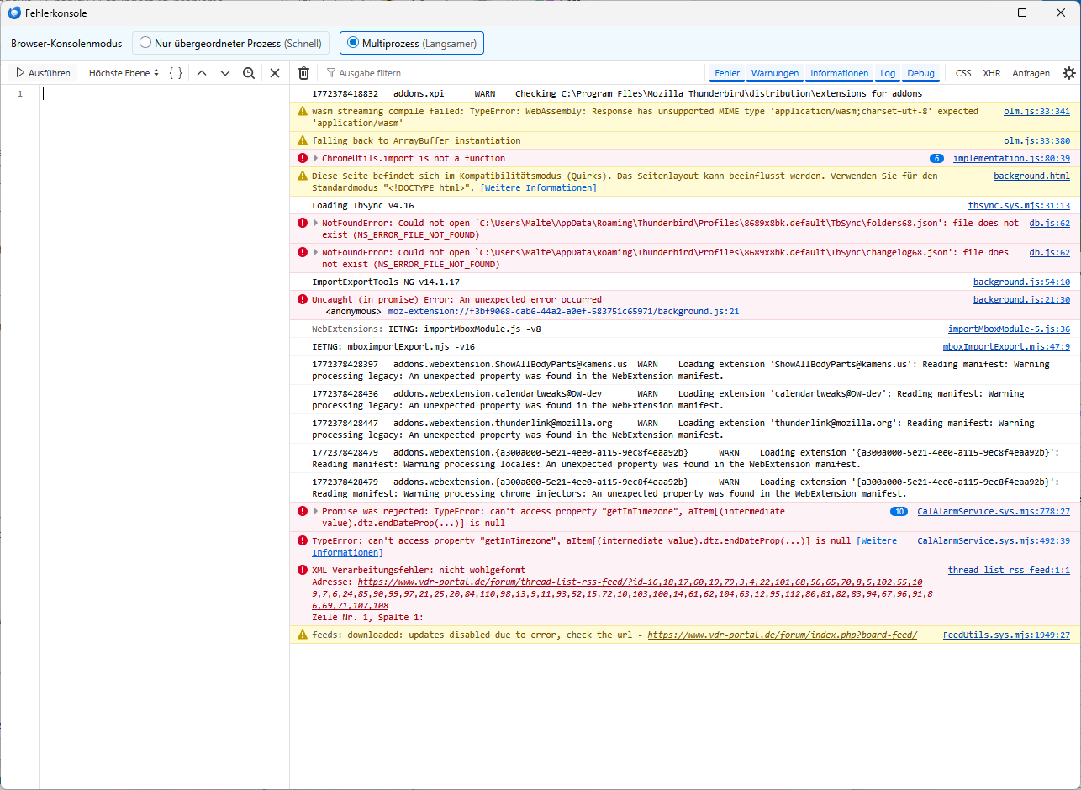Expand the 'ChromeUtils.import is not a function' error

tap(316, 158)
